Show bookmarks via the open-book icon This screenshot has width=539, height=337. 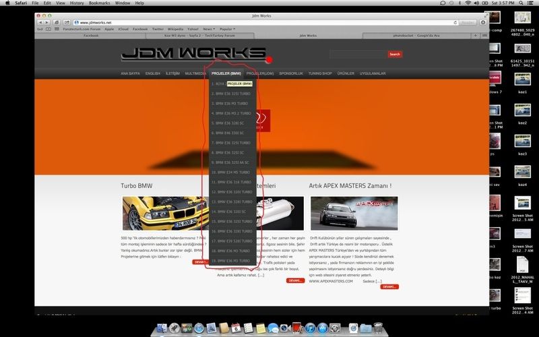(49, 29)
